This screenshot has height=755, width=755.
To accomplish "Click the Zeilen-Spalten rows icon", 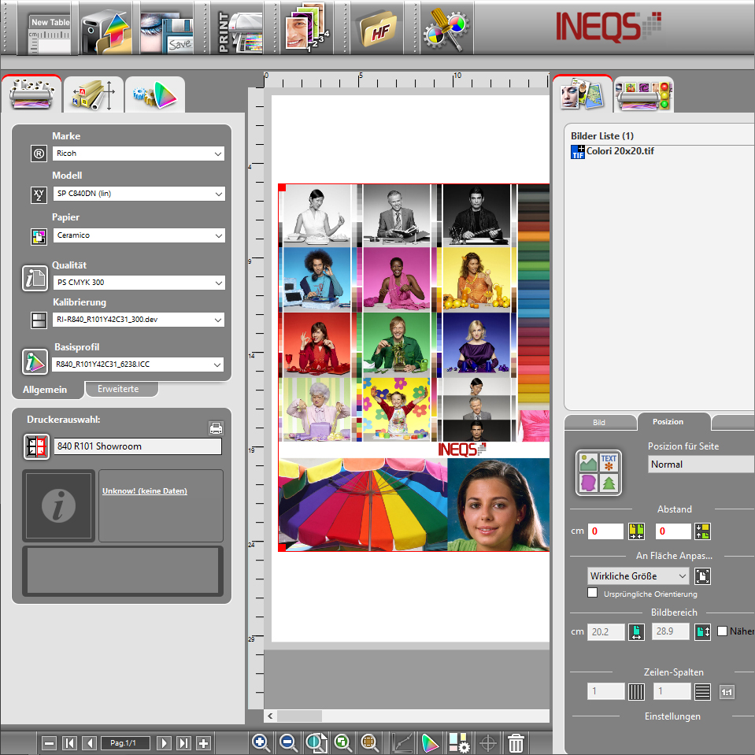I will [x=702, y=692].
